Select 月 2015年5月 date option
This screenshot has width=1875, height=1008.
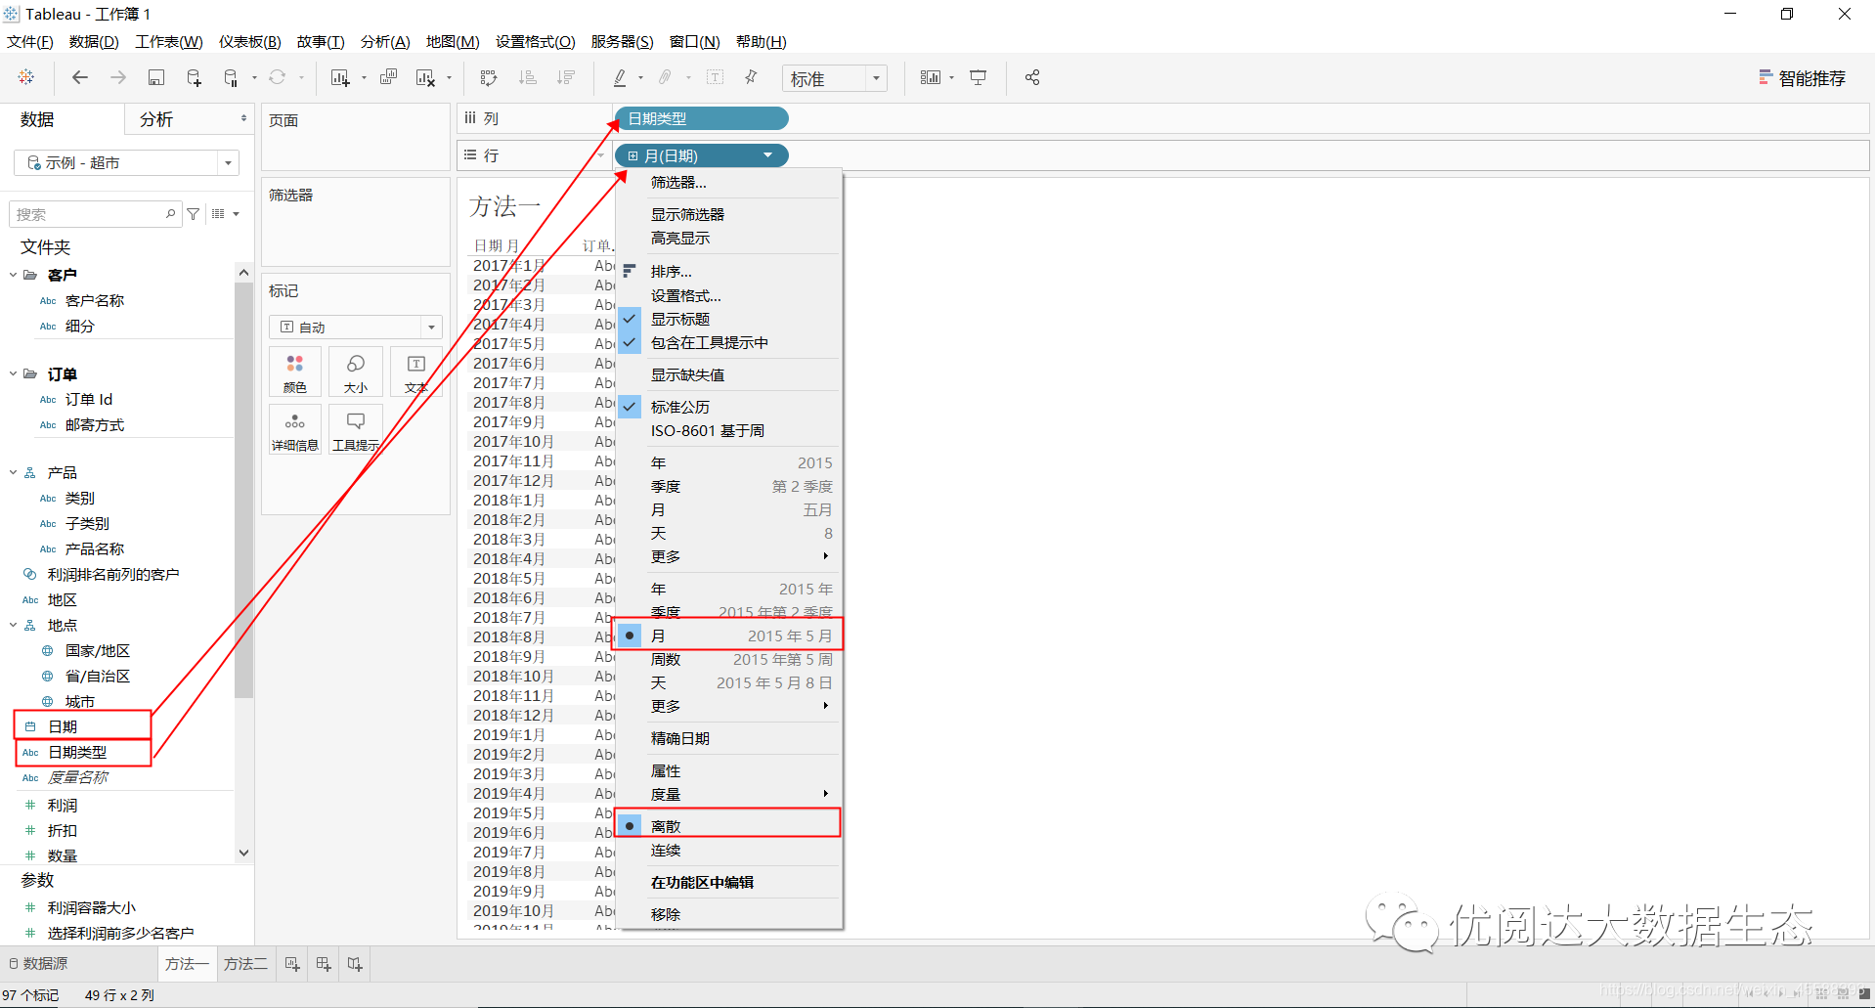coord(728,635)
